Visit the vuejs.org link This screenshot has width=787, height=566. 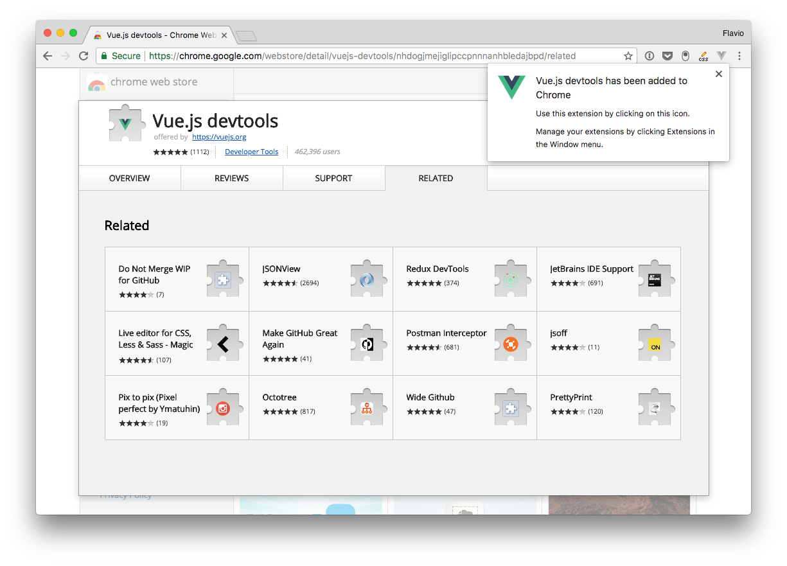(x=219, y=137)
